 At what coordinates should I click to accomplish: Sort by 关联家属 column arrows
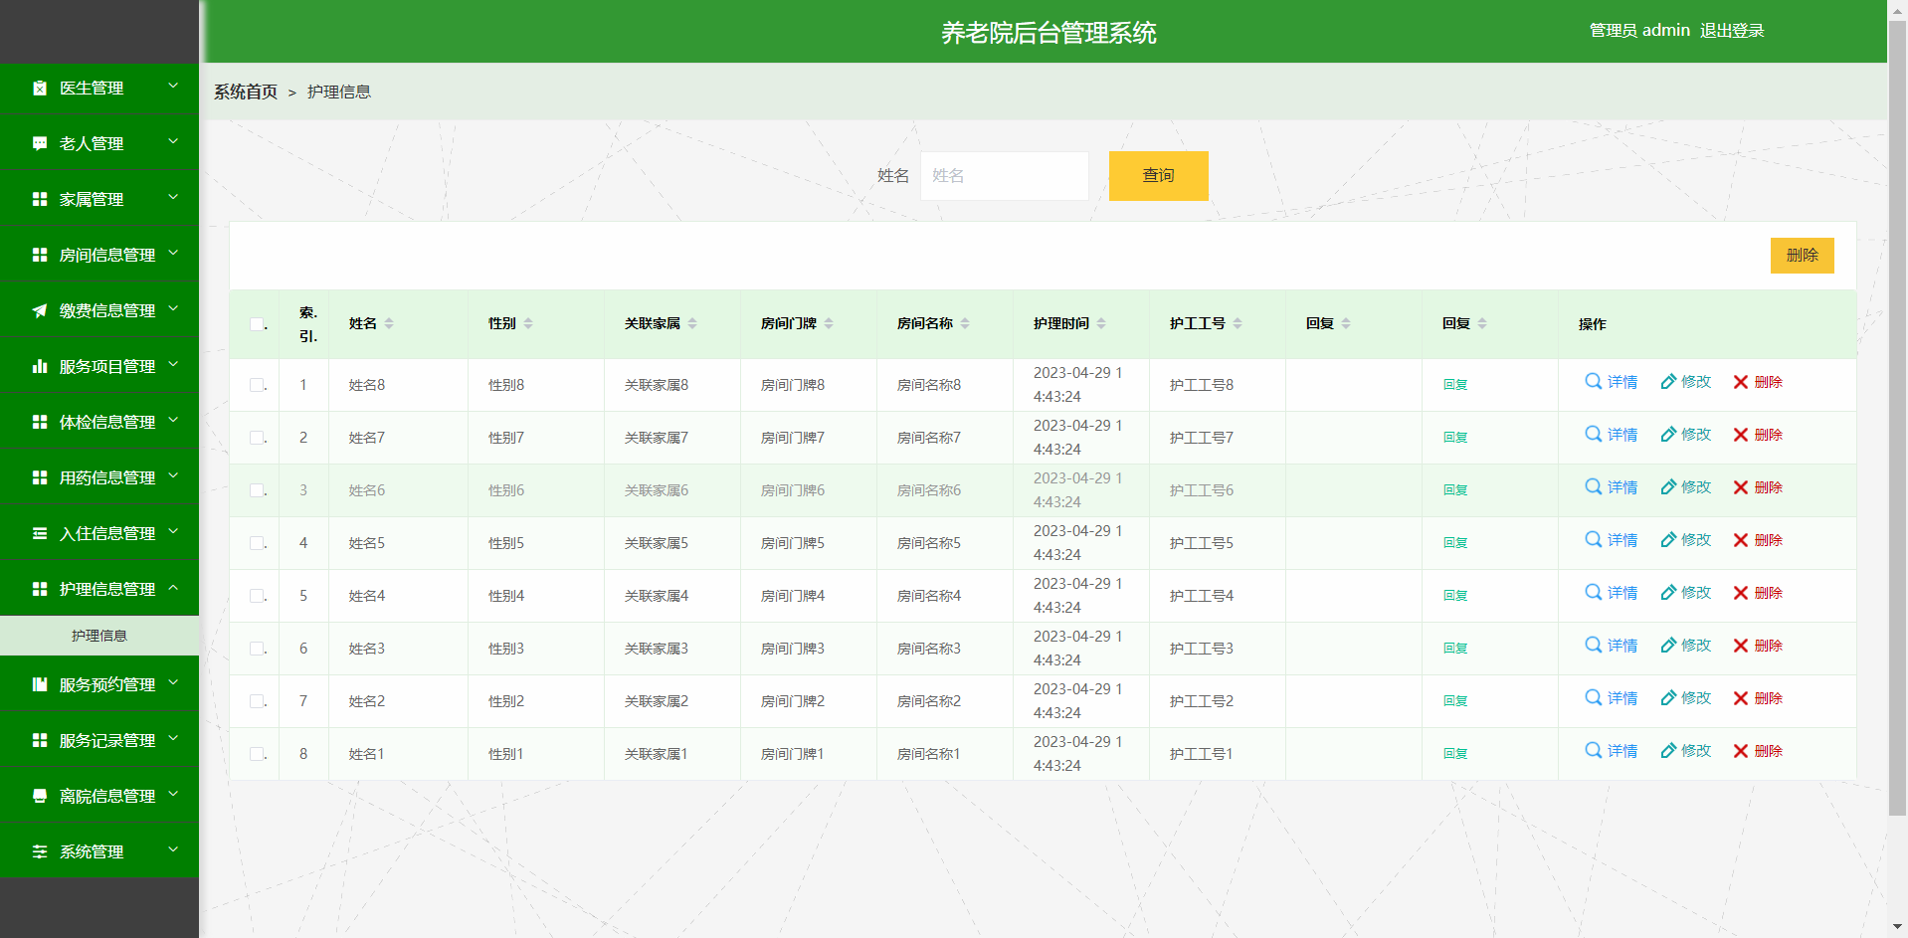tap(692, 323)
